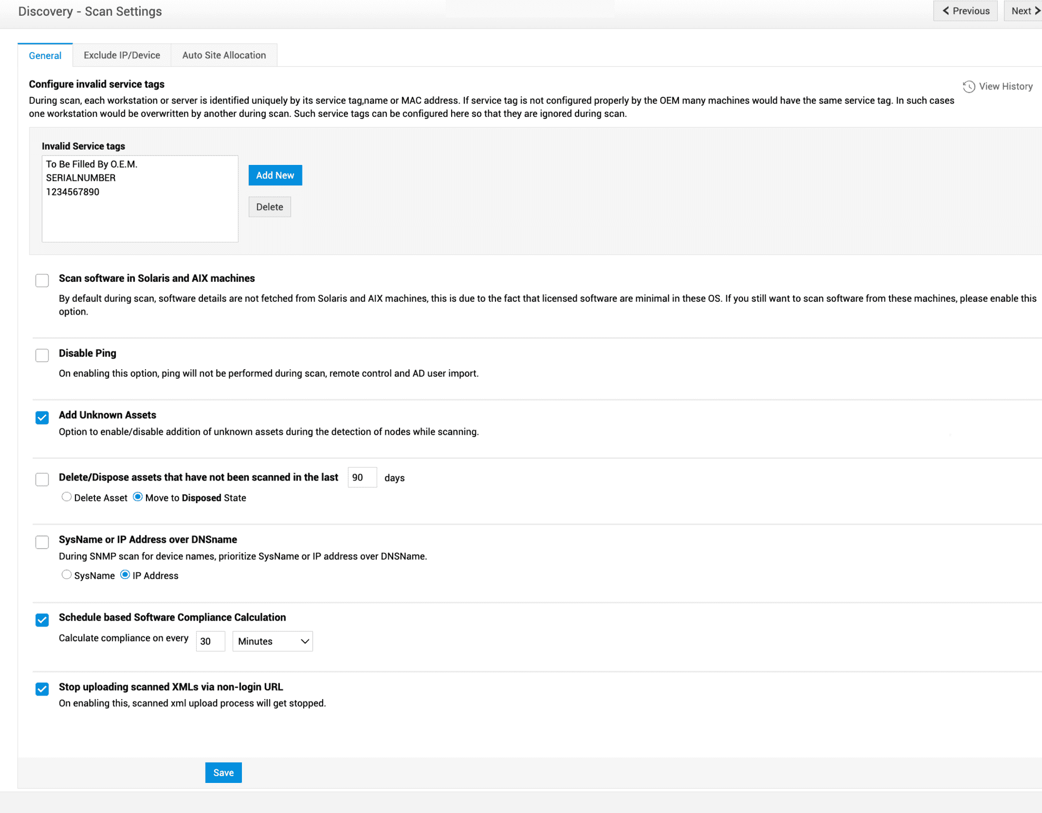The image size is (1042, 813).
Task: Open the Minutes interval dropdown
Action: pyautogui.click(x=272, y=641)
